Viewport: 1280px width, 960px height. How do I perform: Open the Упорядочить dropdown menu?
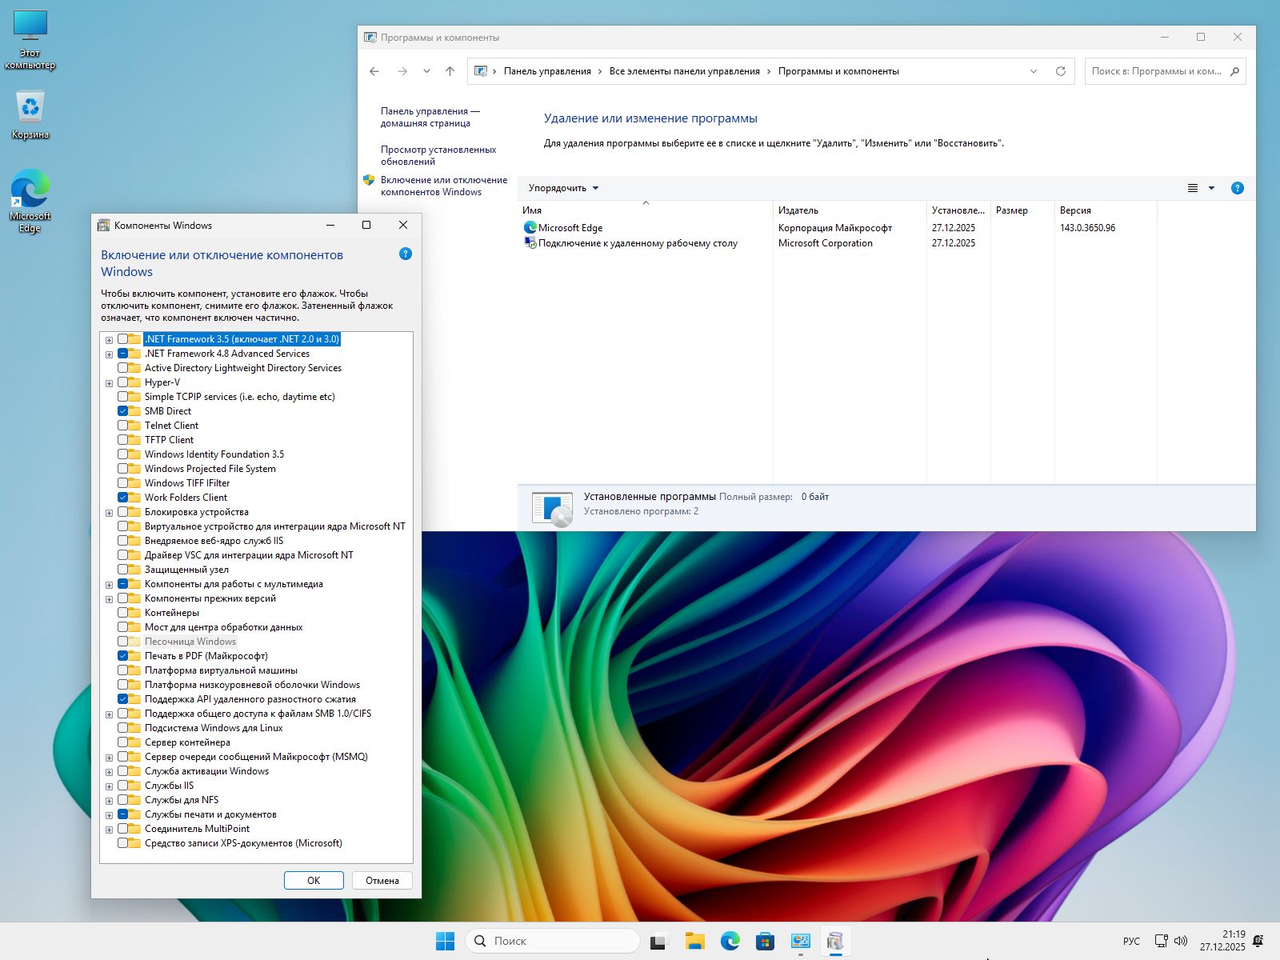(563, 188)
